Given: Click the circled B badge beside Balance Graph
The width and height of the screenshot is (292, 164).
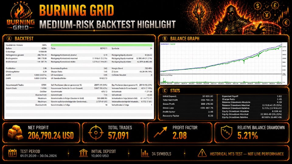Looking at the screenshot, I should 165,39.
